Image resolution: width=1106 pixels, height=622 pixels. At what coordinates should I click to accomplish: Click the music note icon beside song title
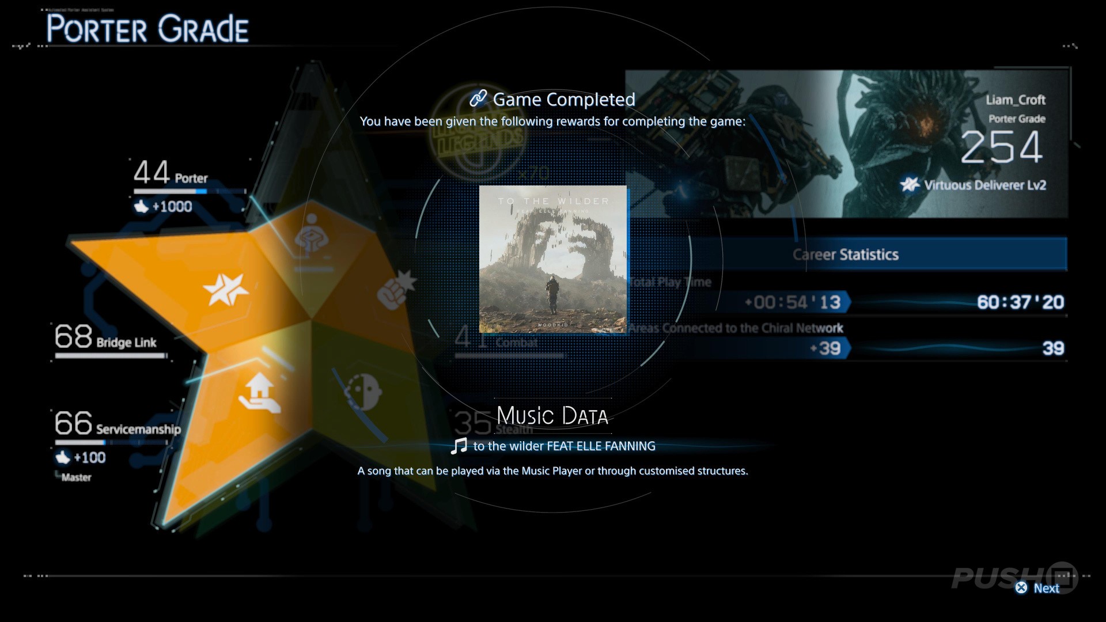pos(459,446)
